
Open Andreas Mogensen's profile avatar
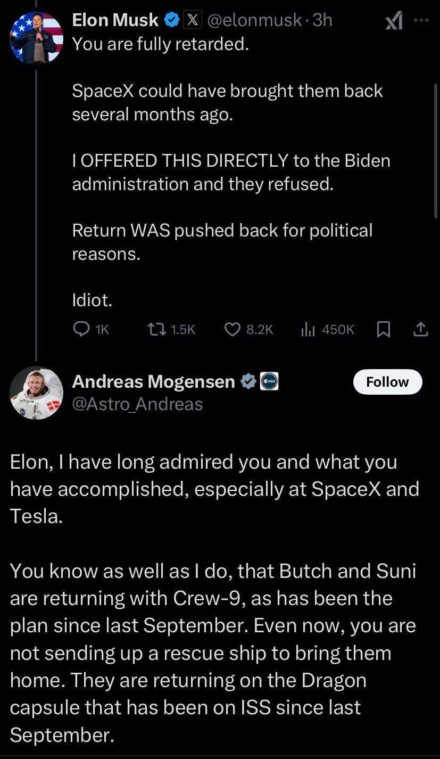pos(36,393)
